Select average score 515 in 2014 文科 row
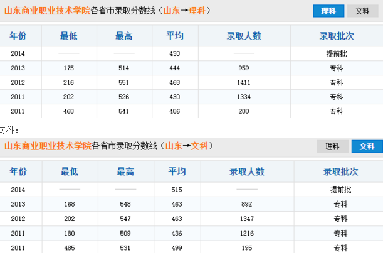This screenshot has height=260, width=388. coord(177,190)
